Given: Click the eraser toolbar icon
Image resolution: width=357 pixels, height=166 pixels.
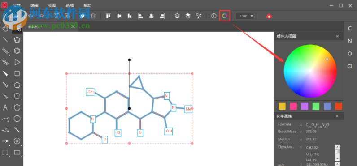Looking at the screenshot, I should point(82,16).
